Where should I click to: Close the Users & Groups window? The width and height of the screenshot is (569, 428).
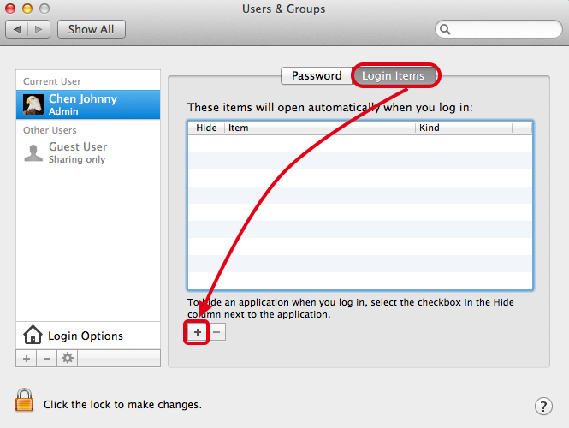tap(10, 9)
